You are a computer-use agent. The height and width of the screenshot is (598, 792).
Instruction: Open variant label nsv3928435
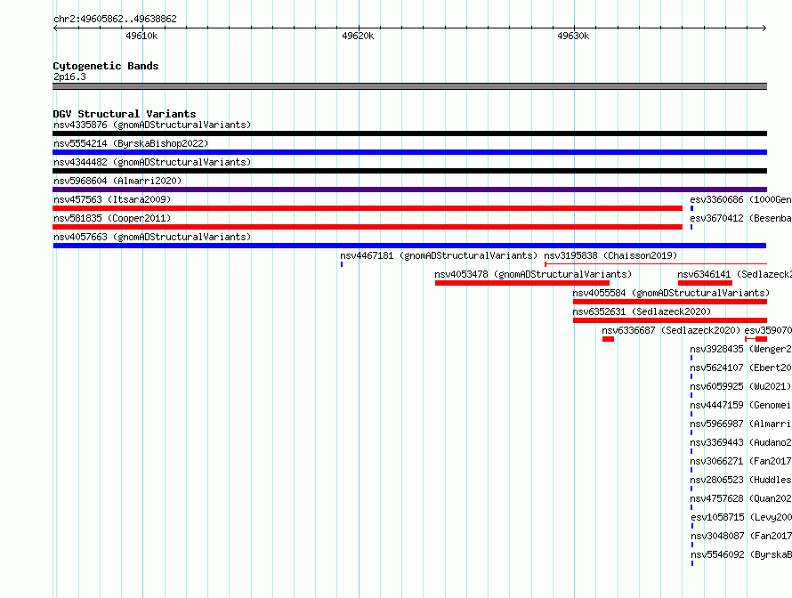(x=740, y=349)
